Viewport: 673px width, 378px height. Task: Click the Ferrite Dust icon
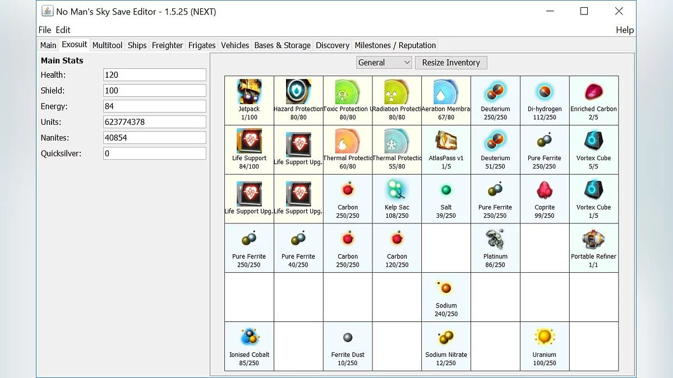coord(348,337)
